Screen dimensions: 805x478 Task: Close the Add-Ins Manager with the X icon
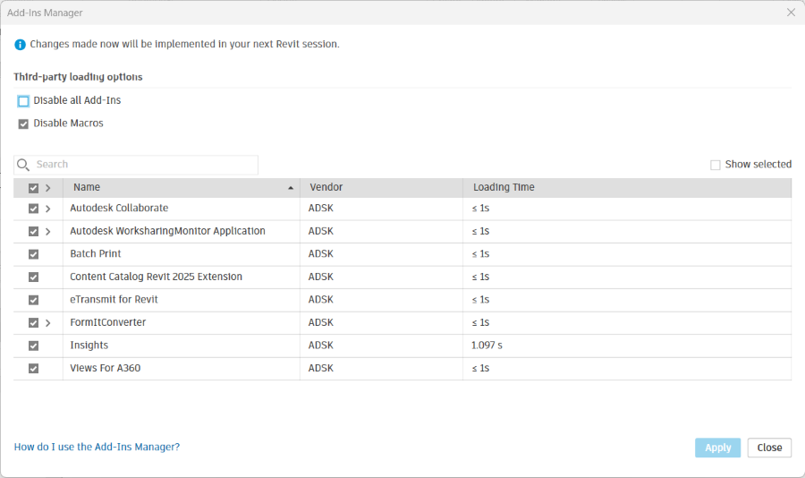(x=791, y=13)
